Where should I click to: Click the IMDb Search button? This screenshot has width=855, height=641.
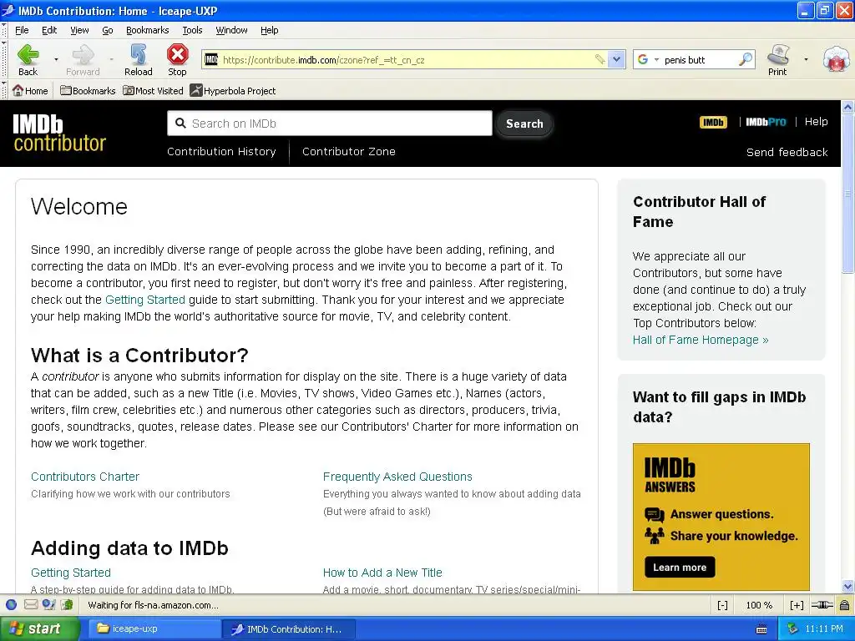click(524, 124)
